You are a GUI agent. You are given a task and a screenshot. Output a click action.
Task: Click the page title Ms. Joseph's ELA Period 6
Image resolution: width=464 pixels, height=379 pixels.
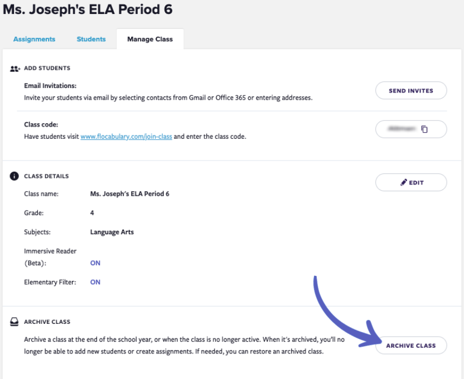[88, 9]
